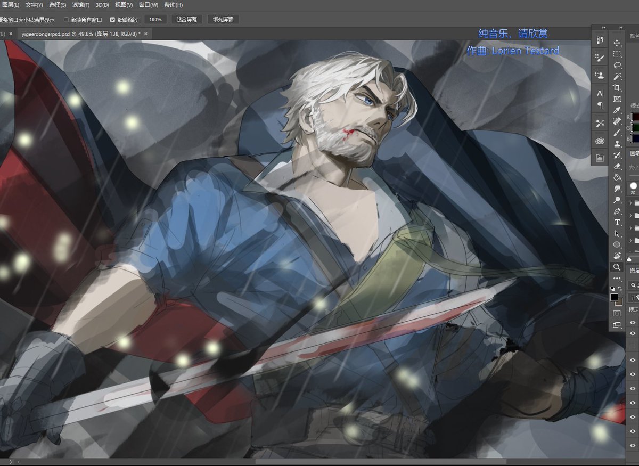
Task: Open the three-dots edit toolbar menu
Action: pyautogui.click(x=617, y=278)
